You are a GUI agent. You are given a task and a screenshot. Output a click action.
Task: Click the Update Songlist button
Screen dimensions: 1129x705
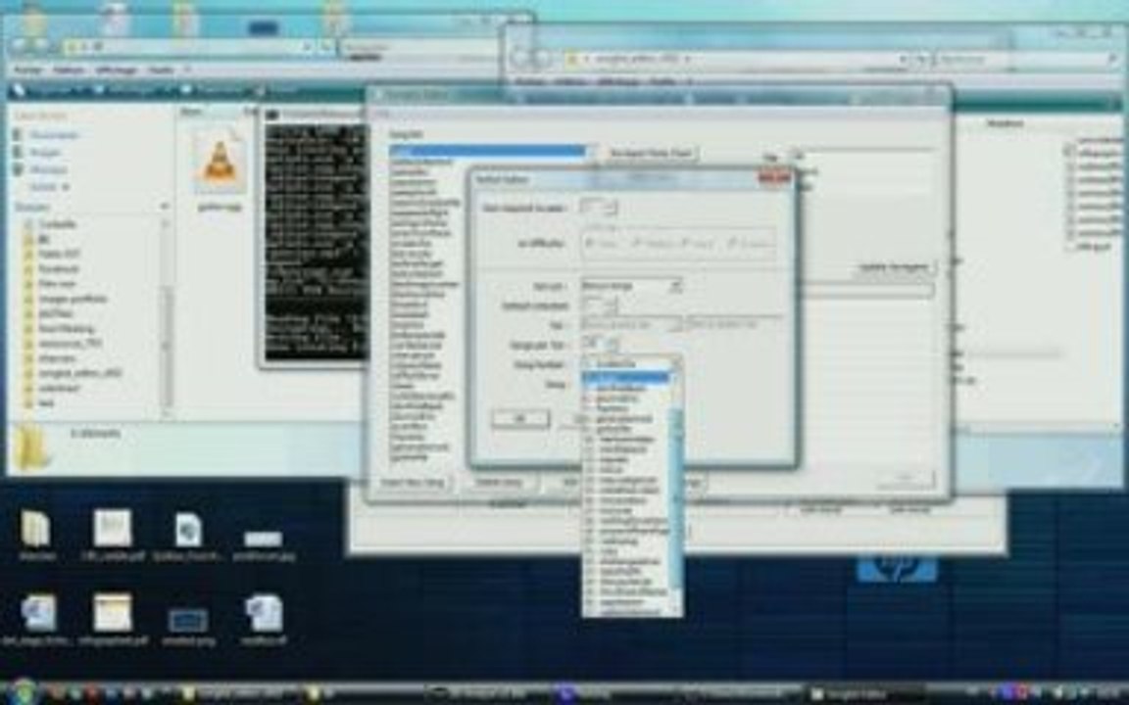pyautogui.click(x=894, y=267)
